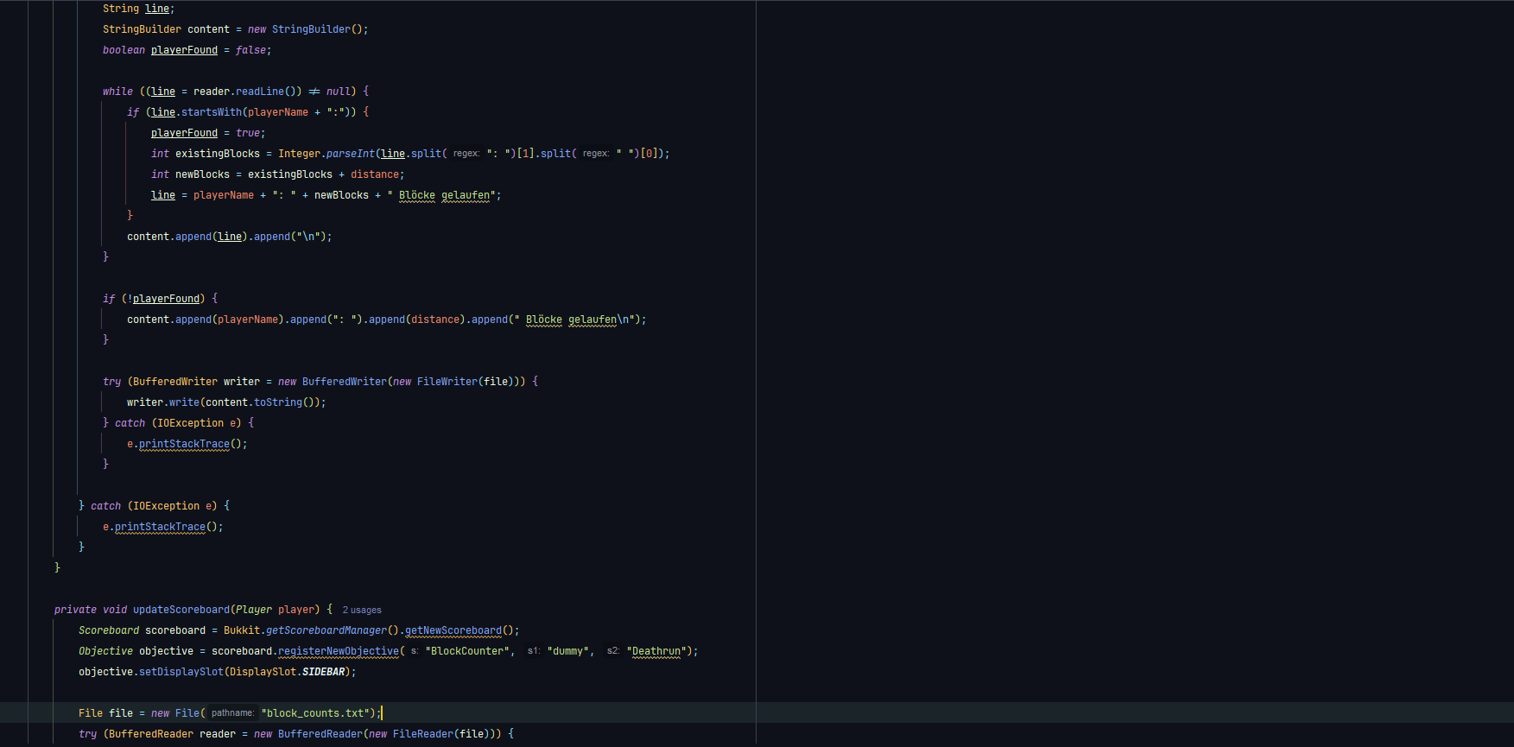Click setDisplaySlot method name
Image resolution: width=1514 pixels, height=747 pixels.
click(x=181, y=672)
